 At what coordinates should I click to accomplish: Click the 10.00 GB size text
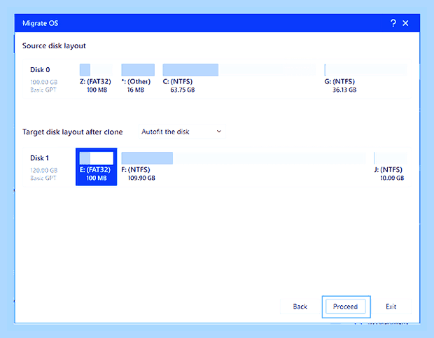coord(392,178)
